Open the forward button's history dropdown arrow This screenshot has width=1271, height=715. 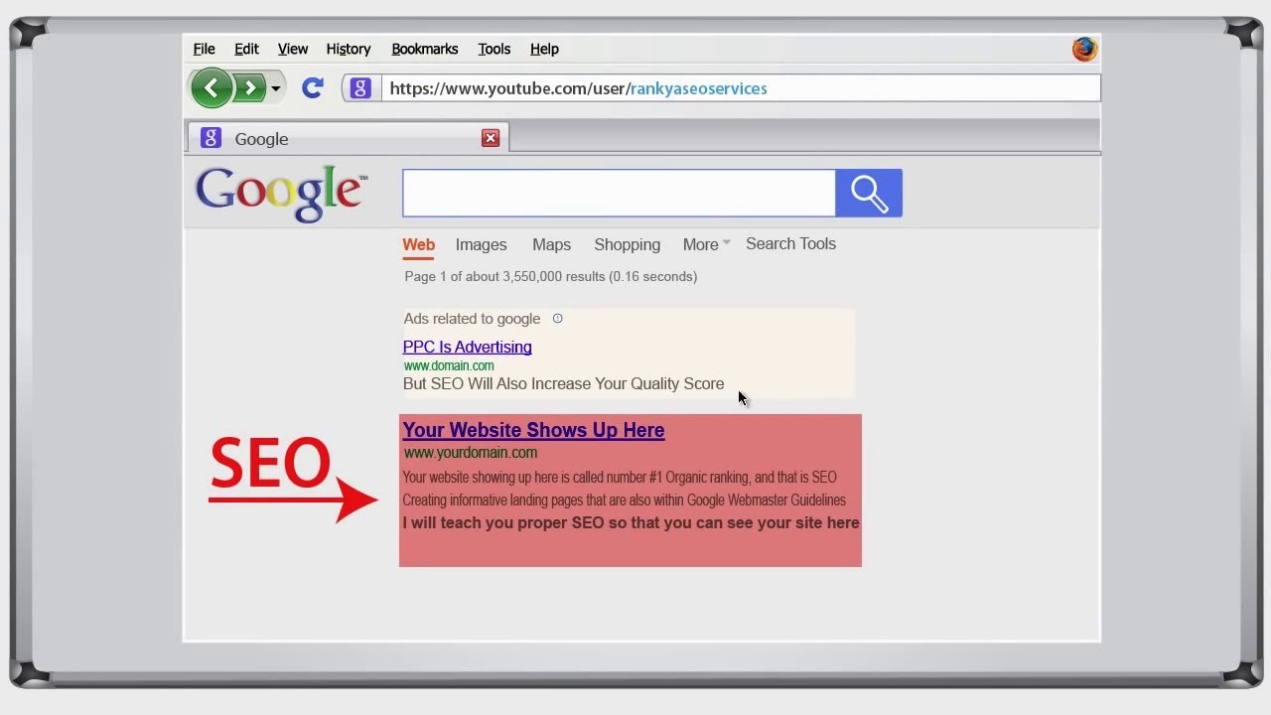click(274, 87)
